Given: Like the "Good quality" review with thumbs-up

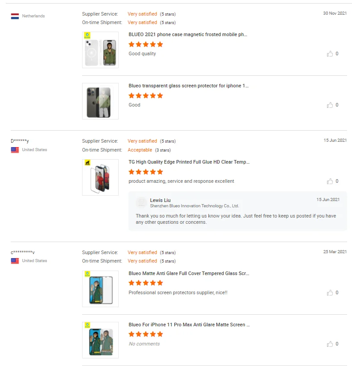Looking at the screenshot, I should click(x=330, y=54).
